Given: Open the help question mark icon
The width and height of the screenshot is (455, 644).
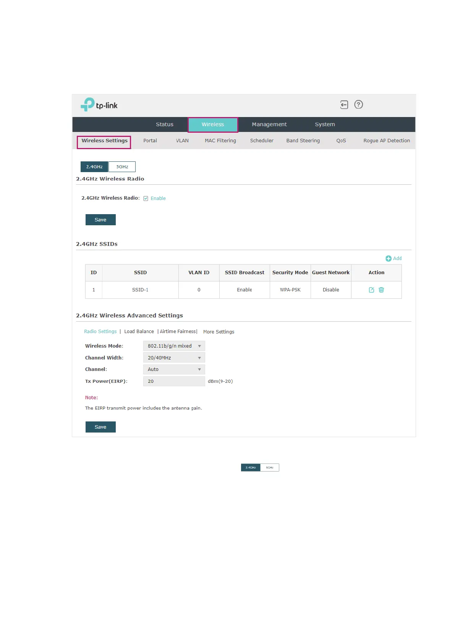Looking at the screenshot, I should point(358,104).
